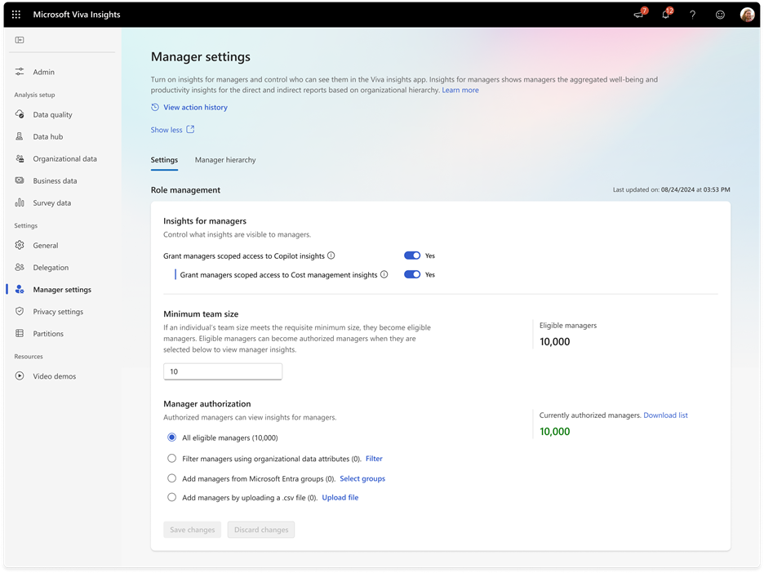Click the Data hub icon
This screenshot has width=764, height=573.
[20, 136]
